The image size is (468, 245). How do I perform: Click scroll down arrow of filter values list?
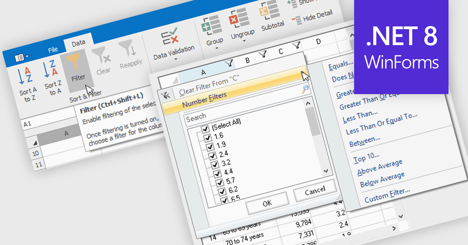pos(326,171)
